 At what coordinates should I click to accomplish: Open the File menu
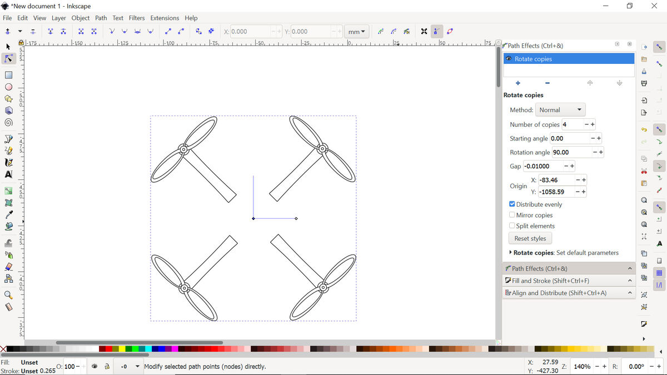pyautogui.click(x=7, y=18)
